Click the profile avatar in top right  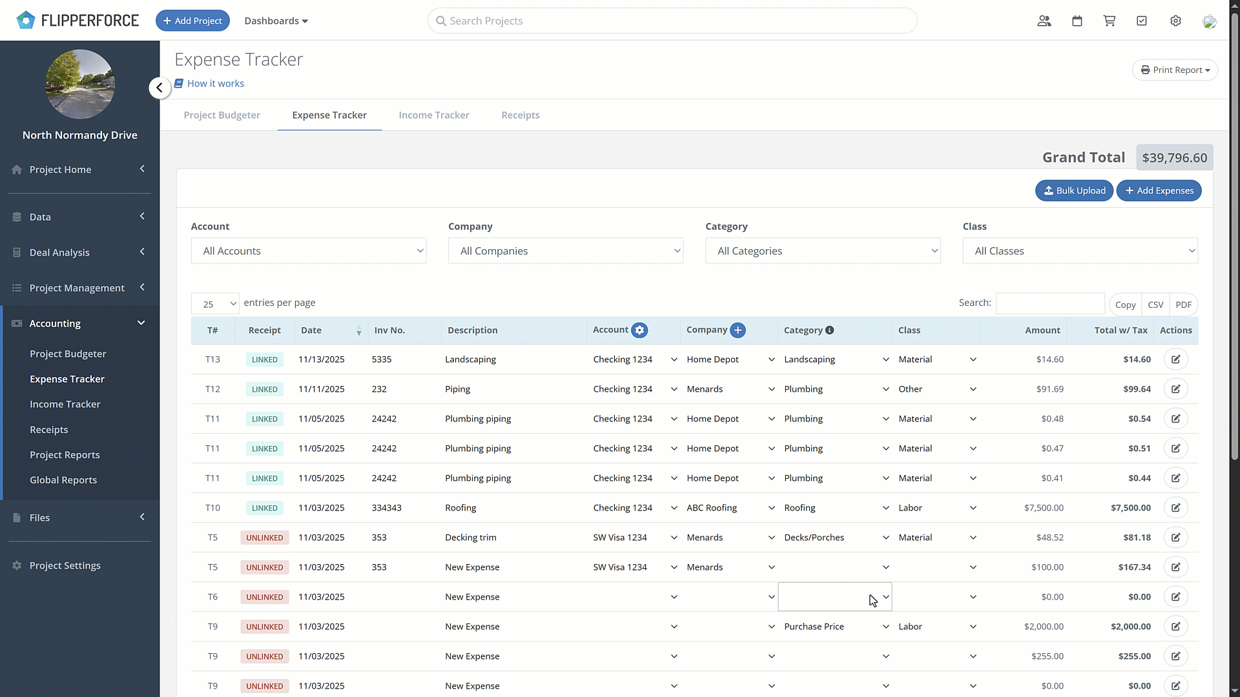pyautogui.click(x=1210, y=20)
